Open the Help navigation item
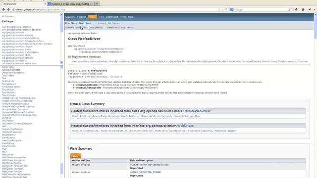This screenshot has width=317, height=178. 130,17
